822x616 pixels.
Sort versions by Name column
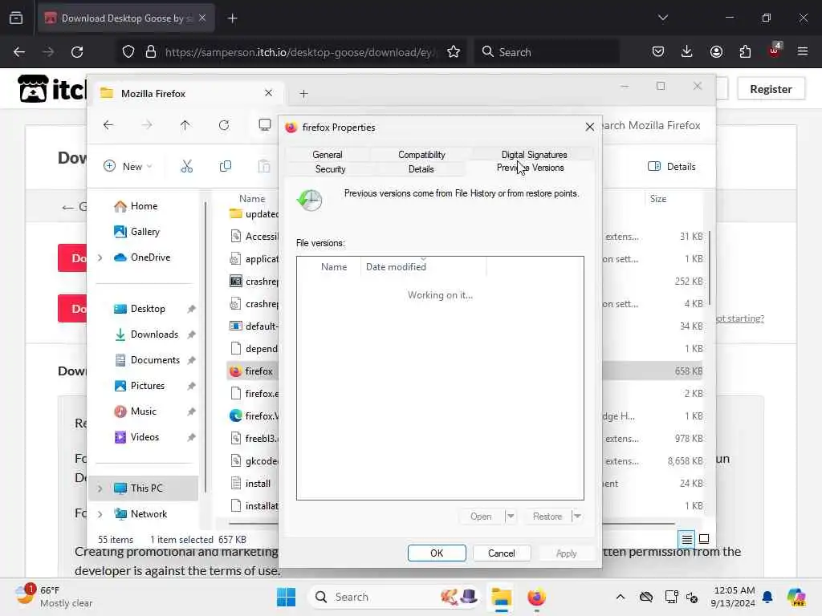click(334, 267)
